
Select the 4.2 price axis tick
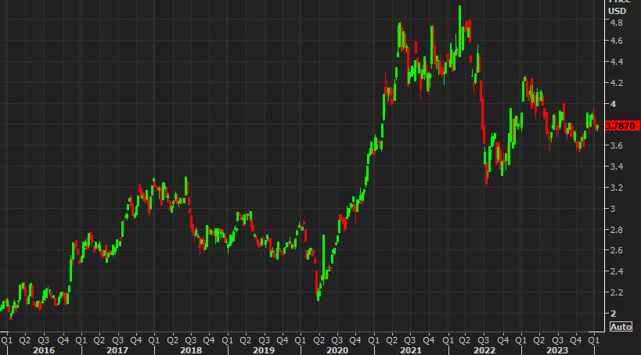pos(617,83)
